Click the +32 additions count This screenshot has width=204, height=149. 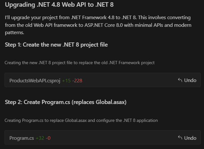click(40, 138)
